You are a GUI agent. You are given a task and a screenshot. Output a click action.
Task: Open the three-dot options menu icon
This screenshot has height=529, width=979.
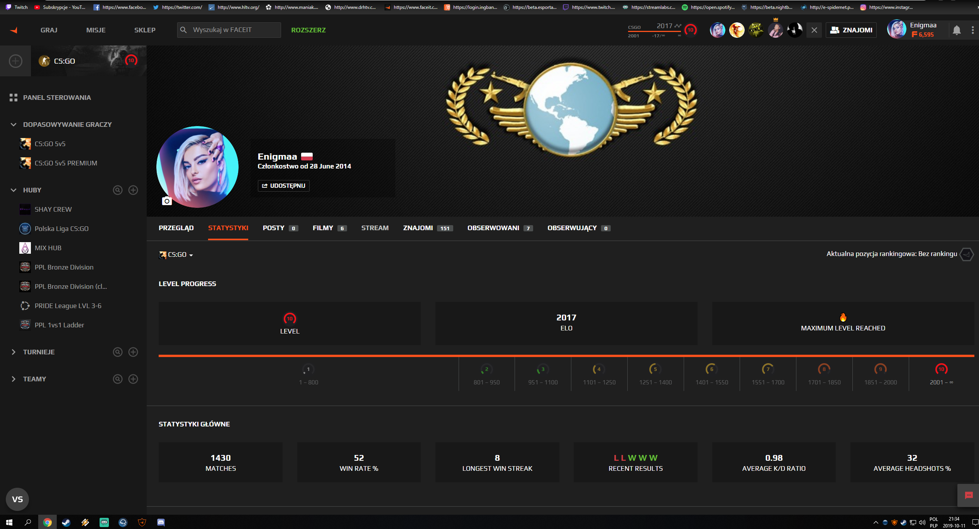tap(972, 30)
